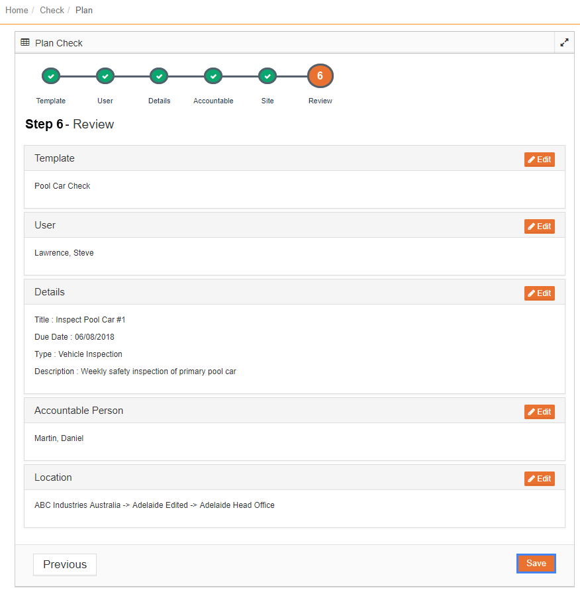Click the 'Accountable Person' section header
The width and height of the screenshot is (580, 594).
[79, 411]
